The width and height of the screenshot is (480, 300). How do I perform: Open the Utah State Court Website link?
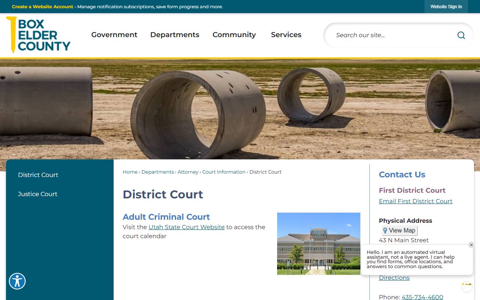click(x=186, y=227)
